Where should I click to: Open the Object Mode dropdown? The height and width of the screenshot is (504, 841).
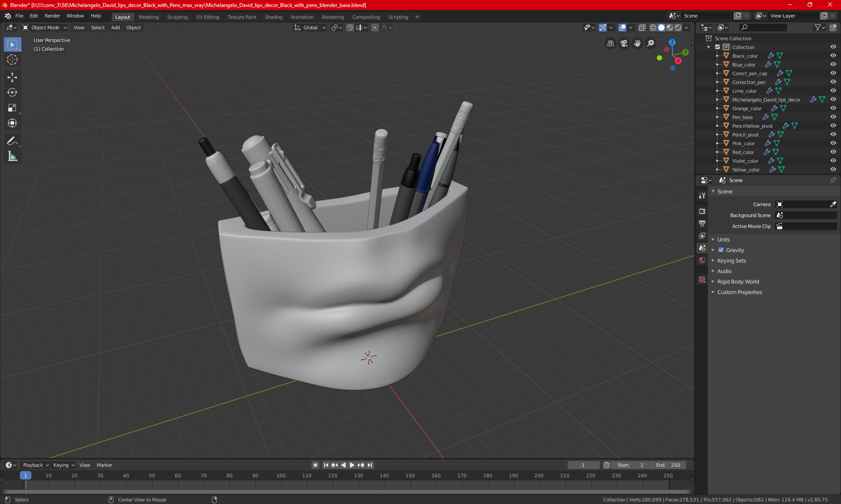pos(45,28)
